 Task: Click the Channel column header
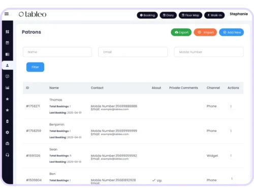213,88
